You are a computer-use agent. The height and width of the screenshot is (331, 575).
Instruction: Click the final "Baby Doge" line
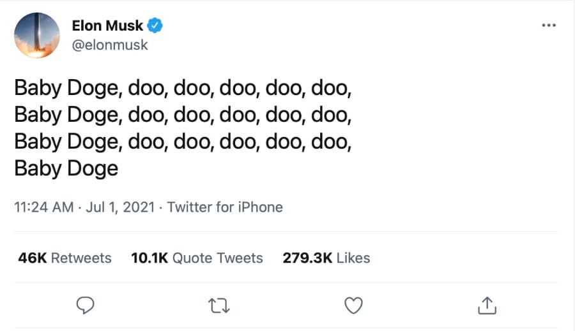(x=66, y=168)
